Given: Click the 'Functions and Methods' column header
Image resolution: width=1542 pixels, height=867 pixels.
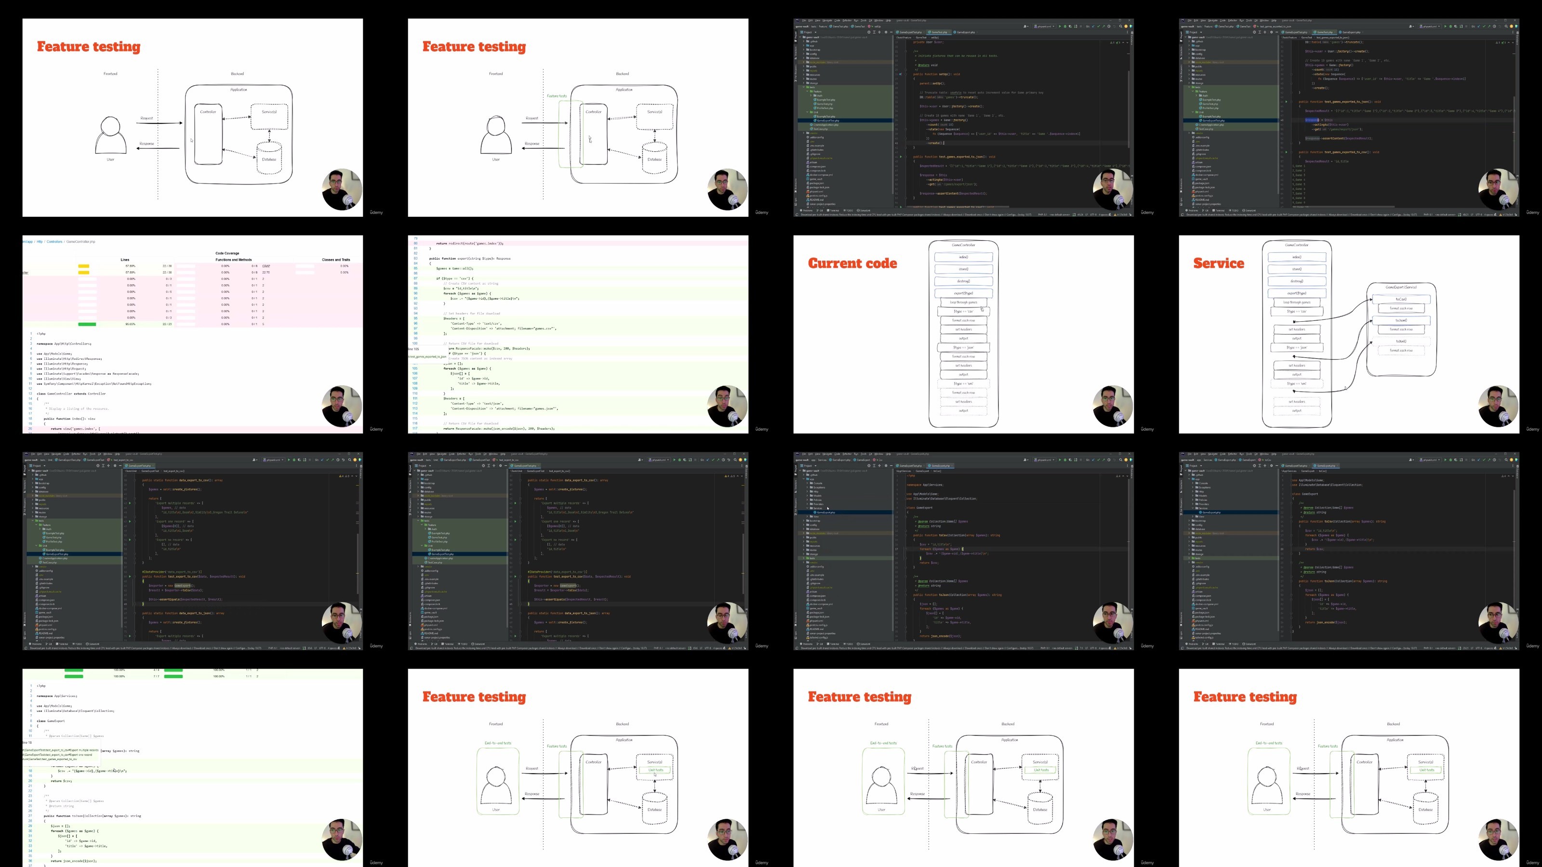Looking at the screenshot, I should coord(233,260).
